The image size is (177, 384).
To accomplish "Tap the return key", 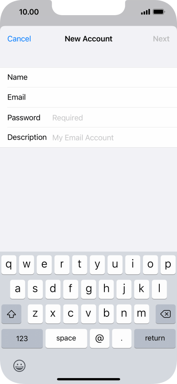I will coord(155,339).
